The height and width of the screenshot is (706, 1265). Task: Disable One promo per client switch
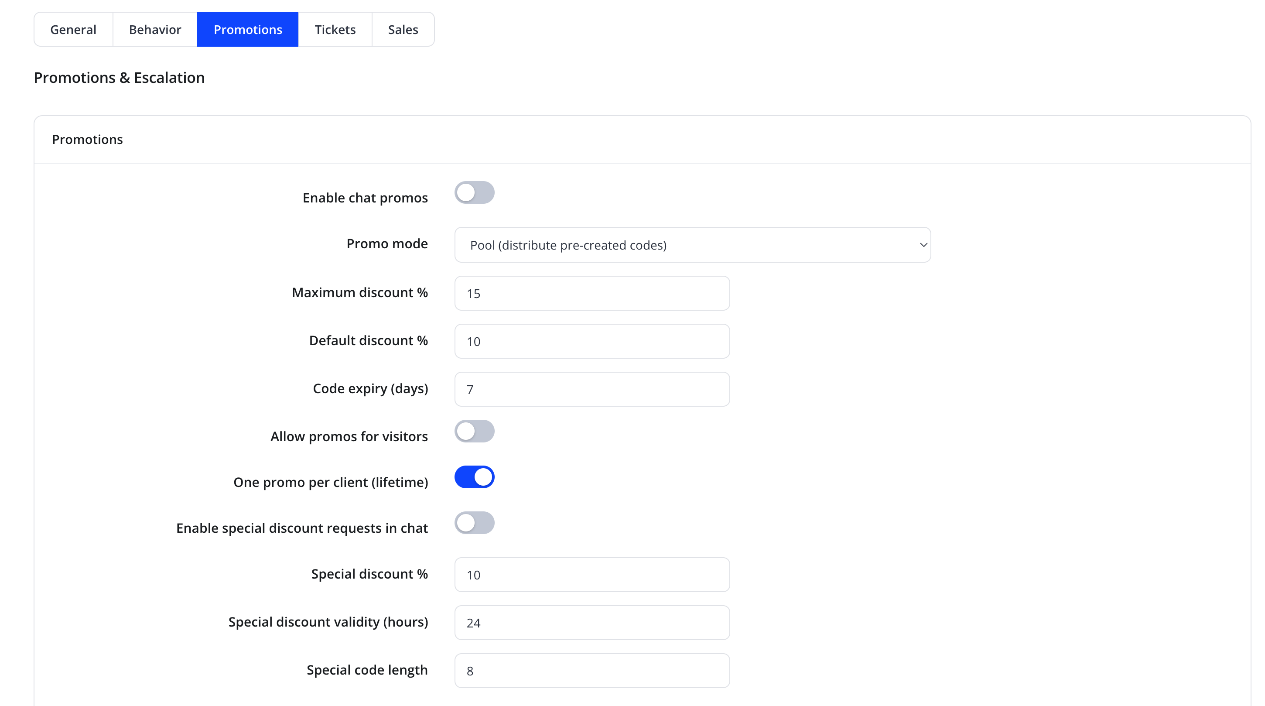point(475,477)
